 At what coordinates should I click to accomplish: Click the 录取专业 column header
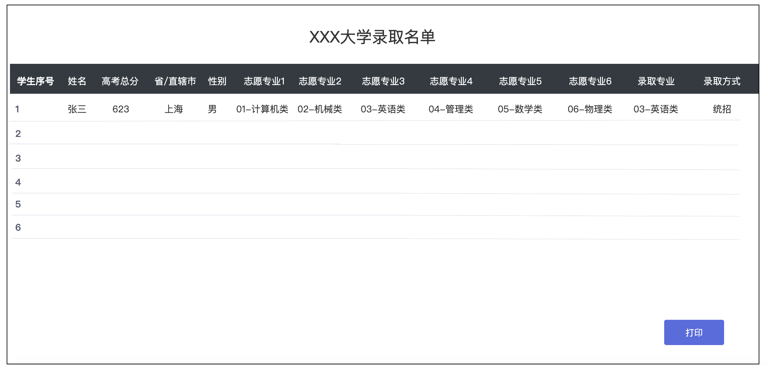[656, 81]
